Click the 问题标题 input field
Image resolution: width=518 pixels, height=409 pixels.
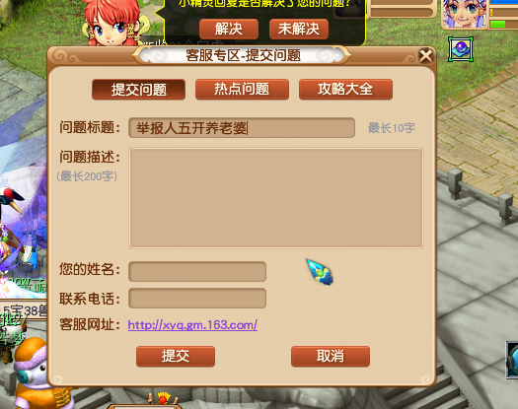[x=242, y=128]
